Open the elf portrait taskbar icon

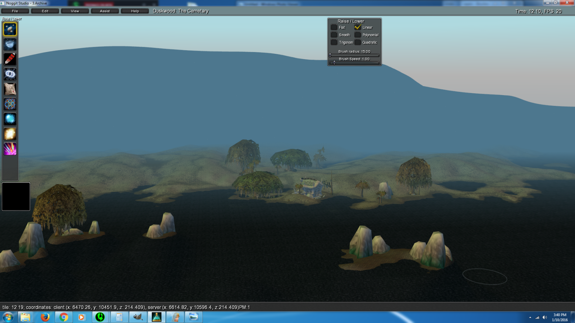[175, 317]
